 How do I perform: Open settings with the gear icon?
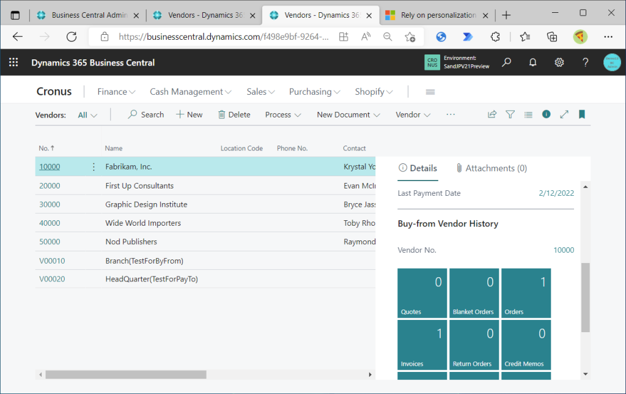[x=559, y=62]
